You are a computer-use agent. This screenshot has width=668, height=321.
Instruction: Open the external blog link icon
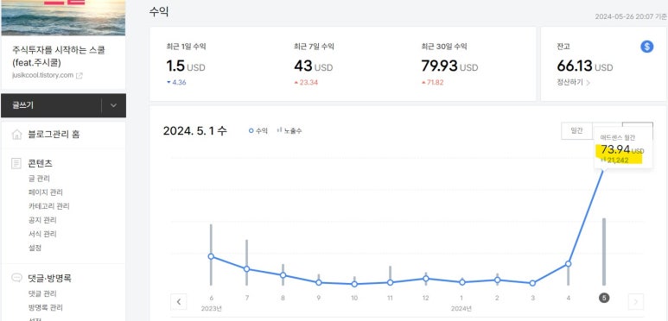pyautogui.click(x=80, y=76)
